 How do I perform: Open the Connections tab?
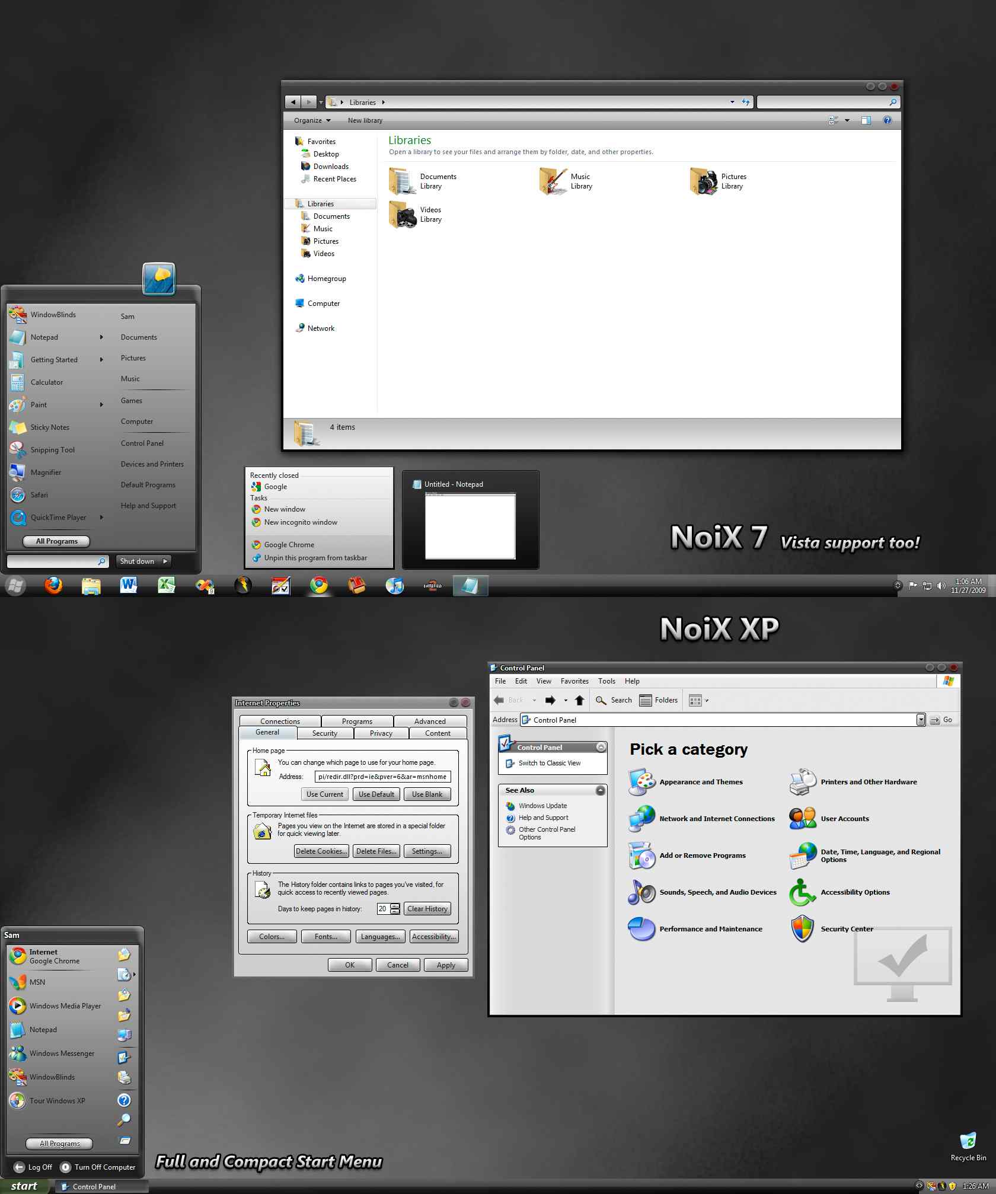click(280, 721)
